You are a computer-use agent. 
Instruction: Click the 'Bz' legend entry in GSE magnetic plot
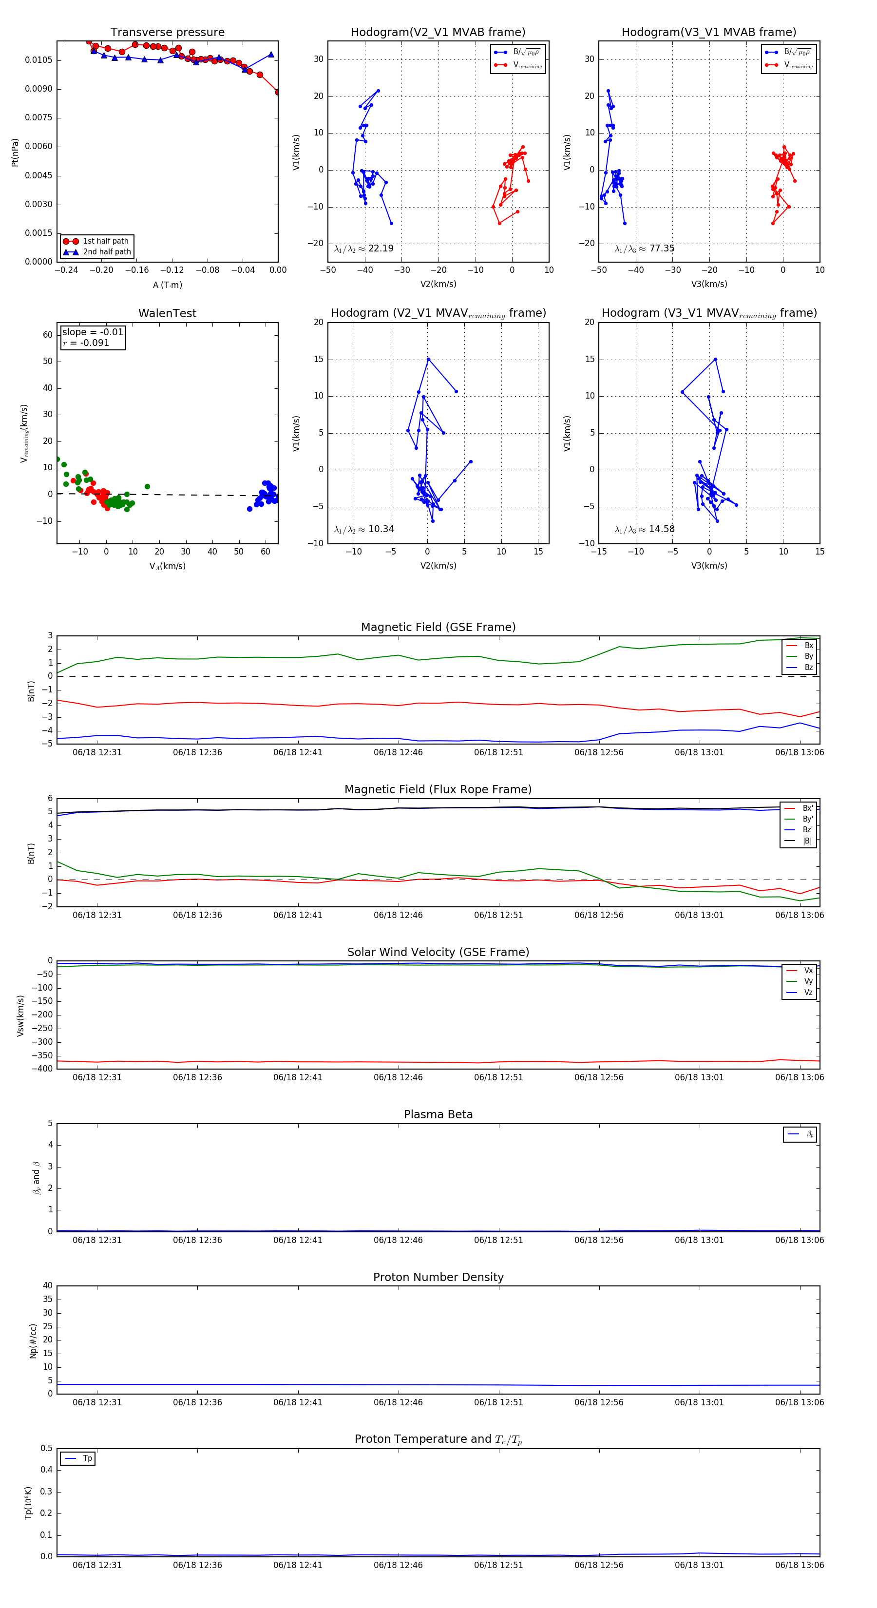pyautogui.click(x=800, y=667)
